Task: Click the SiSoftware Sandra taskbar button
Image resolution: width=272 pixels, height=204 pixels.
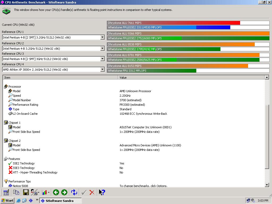Action: click(61, 201)
